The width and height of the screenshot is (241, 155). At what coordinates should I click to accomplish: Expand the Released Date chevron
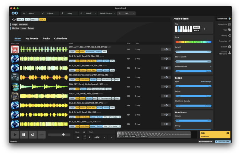[x=211, y=67]
